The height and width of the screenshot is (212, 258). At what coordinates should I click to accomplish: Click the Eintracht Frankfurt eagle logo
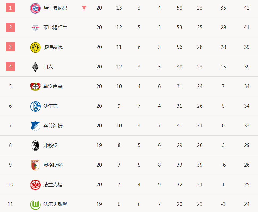(35, 185)
